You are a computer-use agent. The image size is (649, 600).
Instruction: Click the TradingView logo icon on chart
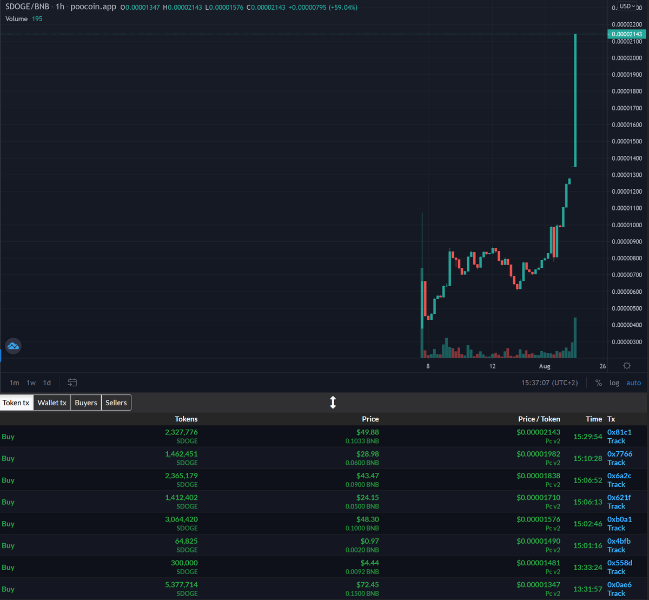tap(13, 346)
